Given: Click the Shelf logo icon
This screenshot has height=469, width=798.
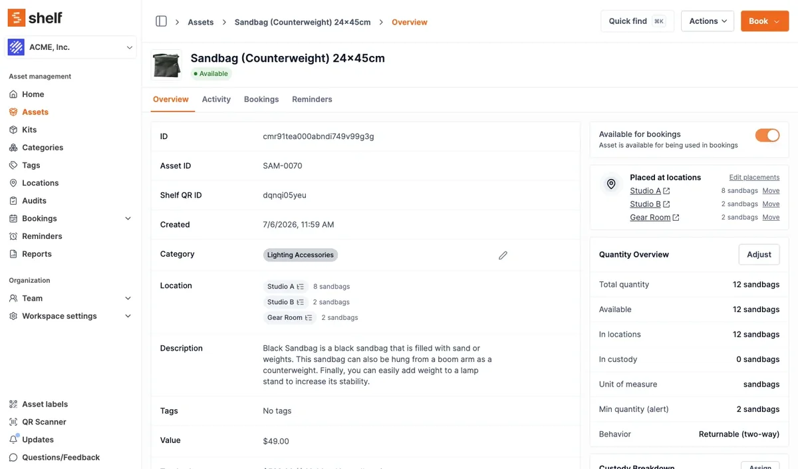Looking at the screenshot, I should [x=17, y=18].
